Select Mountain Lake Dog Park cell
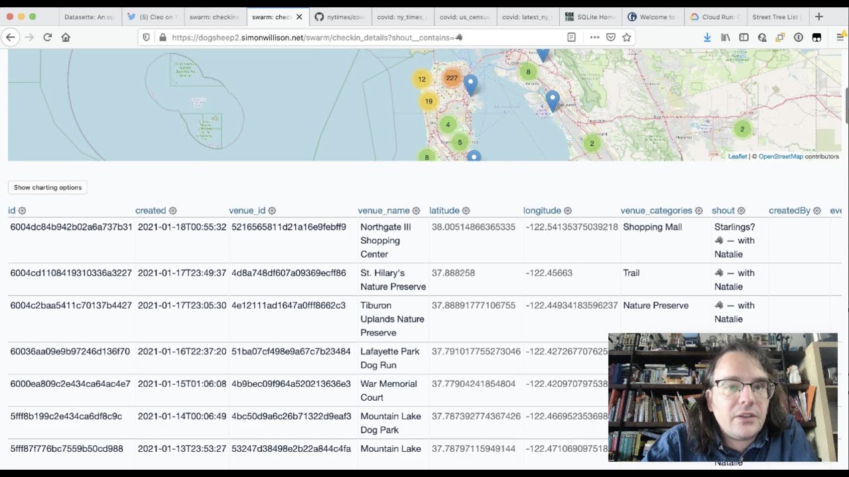849x477 pixels. tap(393, 423)
